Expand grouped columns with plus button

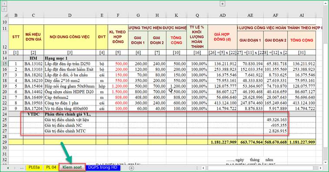tap(223, 3)
